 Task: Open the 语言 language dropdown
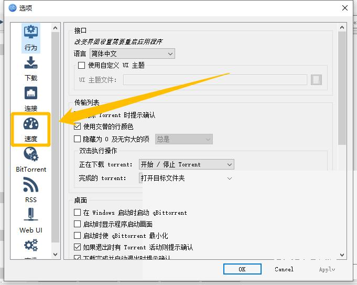click(x=132, y=54)
